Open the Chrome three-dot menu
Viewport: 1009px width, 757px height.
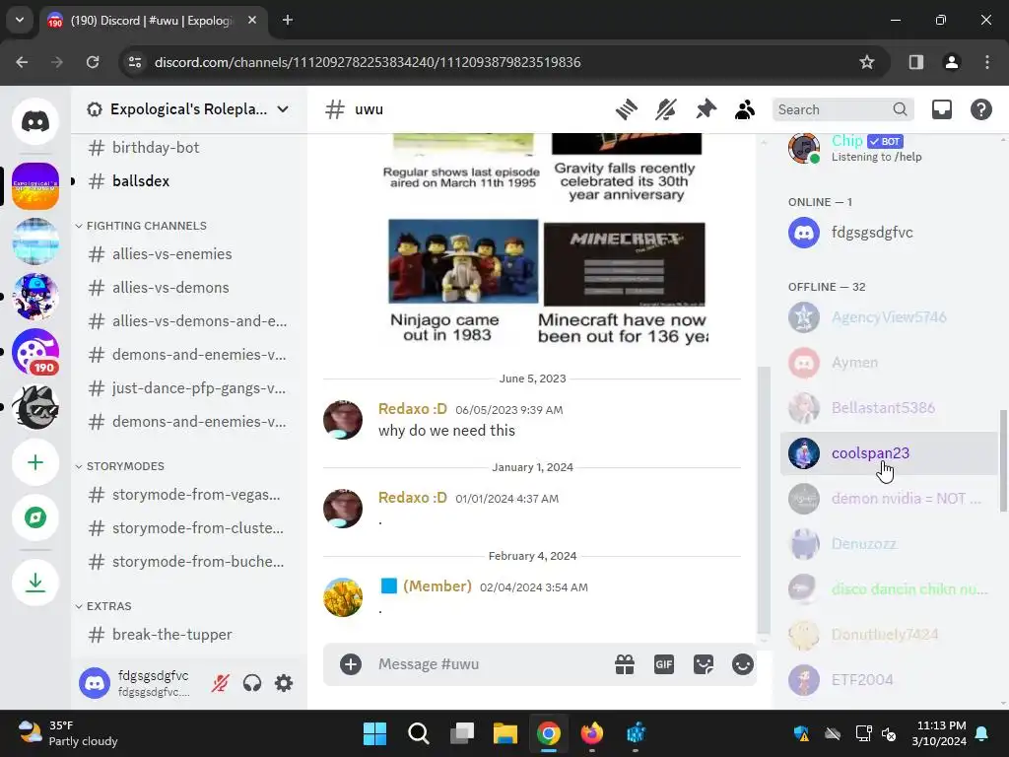[987, 62]
